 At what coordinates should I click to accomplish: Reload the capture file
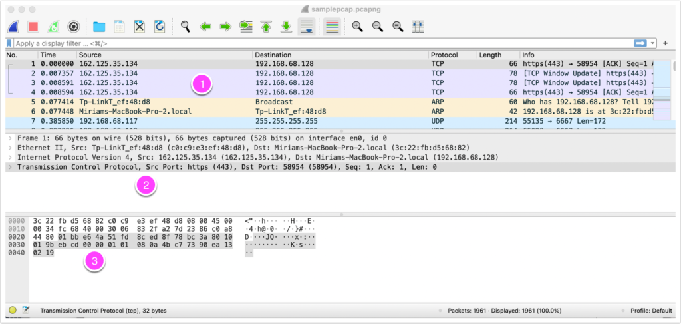point(160,27)
